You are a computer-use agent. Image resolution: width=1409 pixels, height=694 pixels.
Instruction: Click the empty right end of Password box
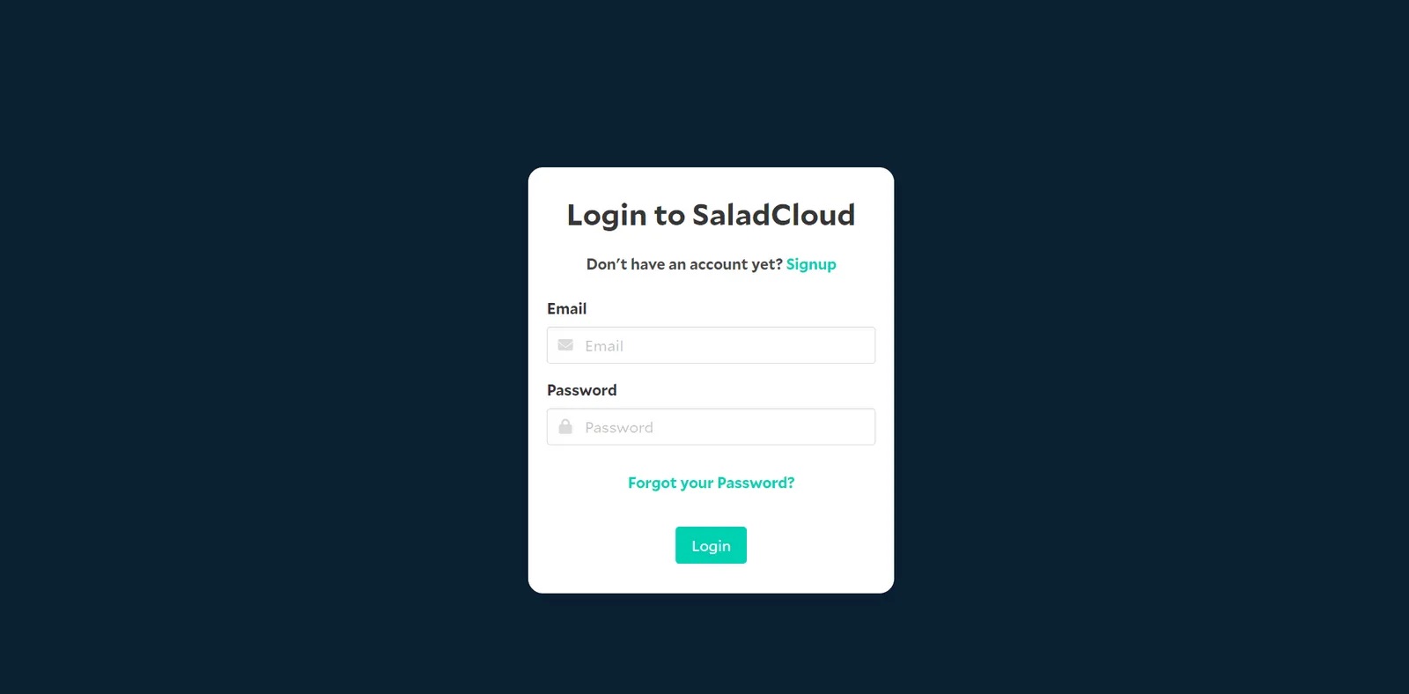(828, 426)
